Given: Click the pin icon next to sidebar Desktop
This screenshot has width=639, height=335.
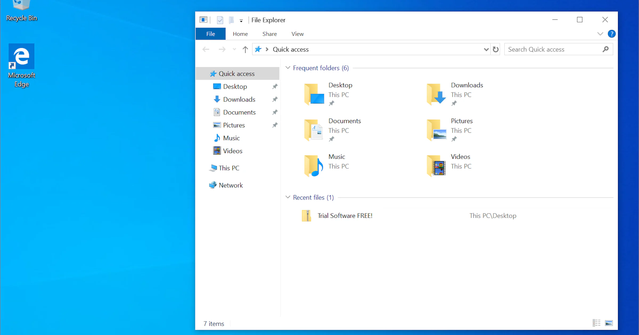Looking at the screenshot, I should click(x=275, y=86).
